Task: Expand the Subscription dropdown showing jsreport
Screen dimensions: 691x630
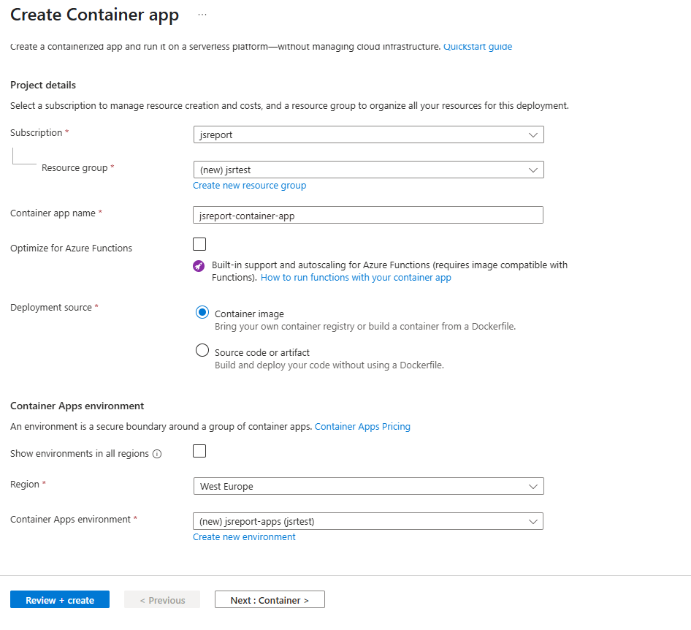Action: tap(368, 134)
